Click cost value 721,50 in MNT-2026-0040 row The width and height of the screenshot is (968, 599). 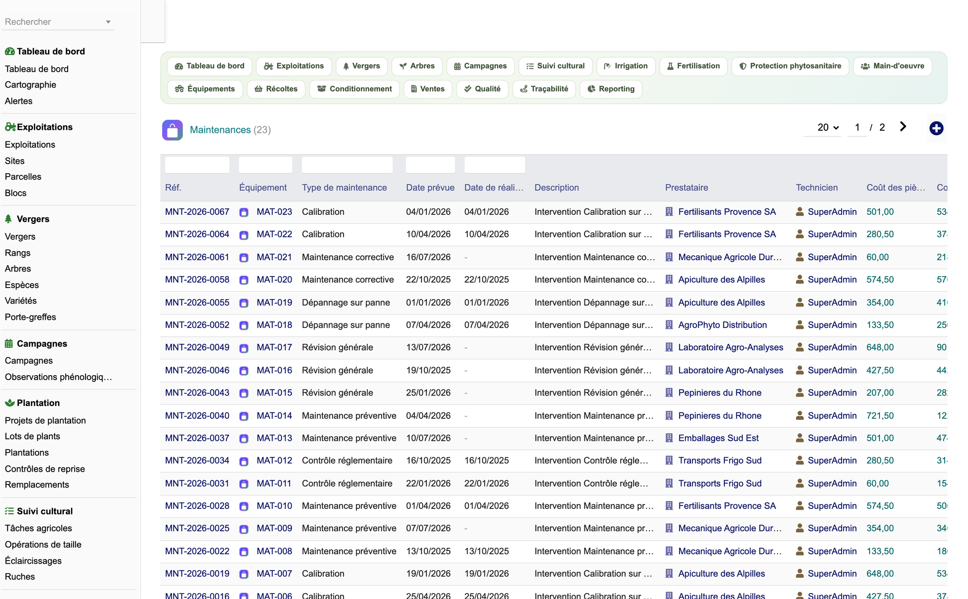pyautogui.click(x=880, y=415)
